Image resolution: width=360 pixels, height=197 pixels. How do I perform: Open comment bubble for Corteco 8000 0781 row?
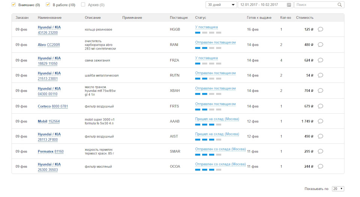click(x=321, y=106)
